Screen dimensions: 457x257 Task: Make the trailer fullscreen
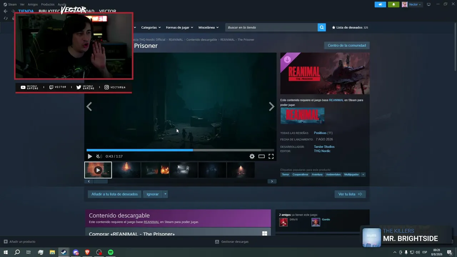(x=271, y=156)
